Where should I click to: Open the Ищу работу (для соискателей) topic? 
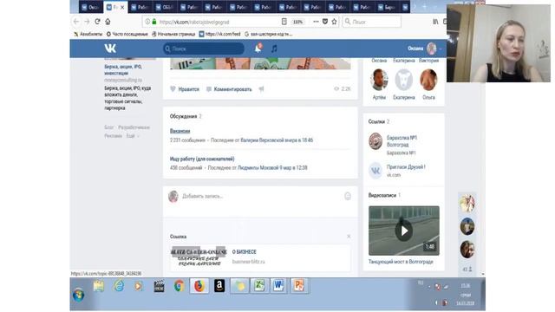pos(202,159)
